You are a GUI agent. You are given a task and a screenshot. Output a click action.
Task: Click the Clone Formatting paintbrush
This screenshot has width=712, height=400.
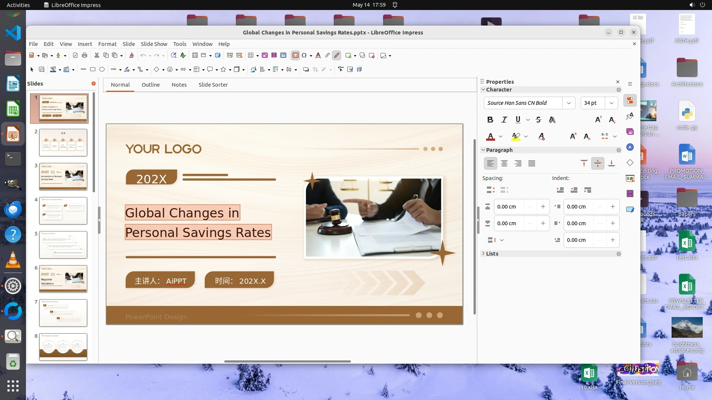click(131, 56)
